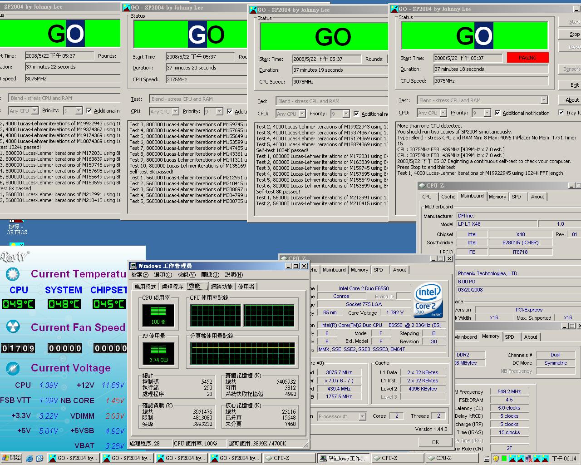Select Cache tab in CPU-Z Mainboard window

448,197
